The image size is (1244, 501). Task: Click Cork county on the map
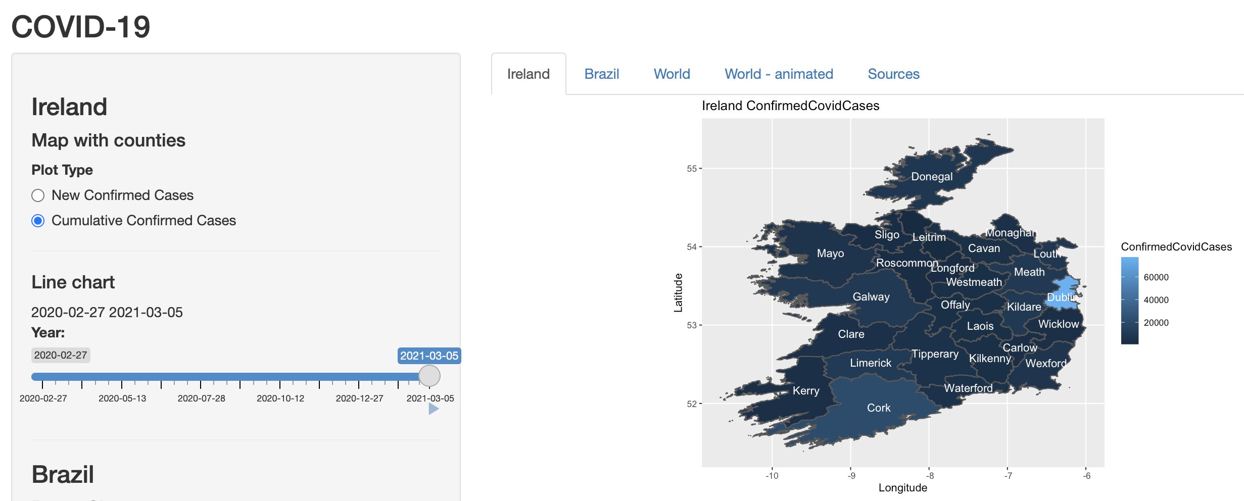[x=879, y=407]
